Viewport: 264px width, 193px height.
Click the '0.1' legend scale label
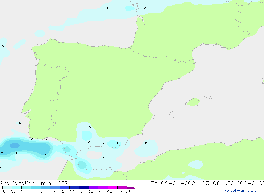tap(4, 191)
